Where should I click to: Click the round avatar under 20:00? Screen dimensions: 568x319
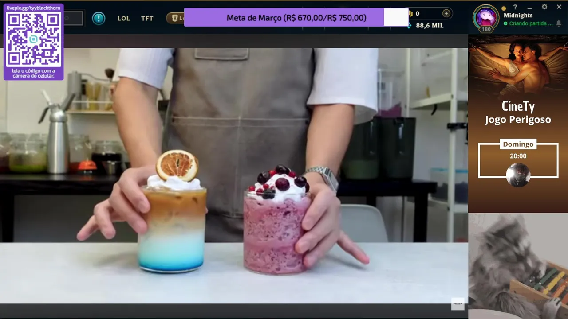click(518, 175)
